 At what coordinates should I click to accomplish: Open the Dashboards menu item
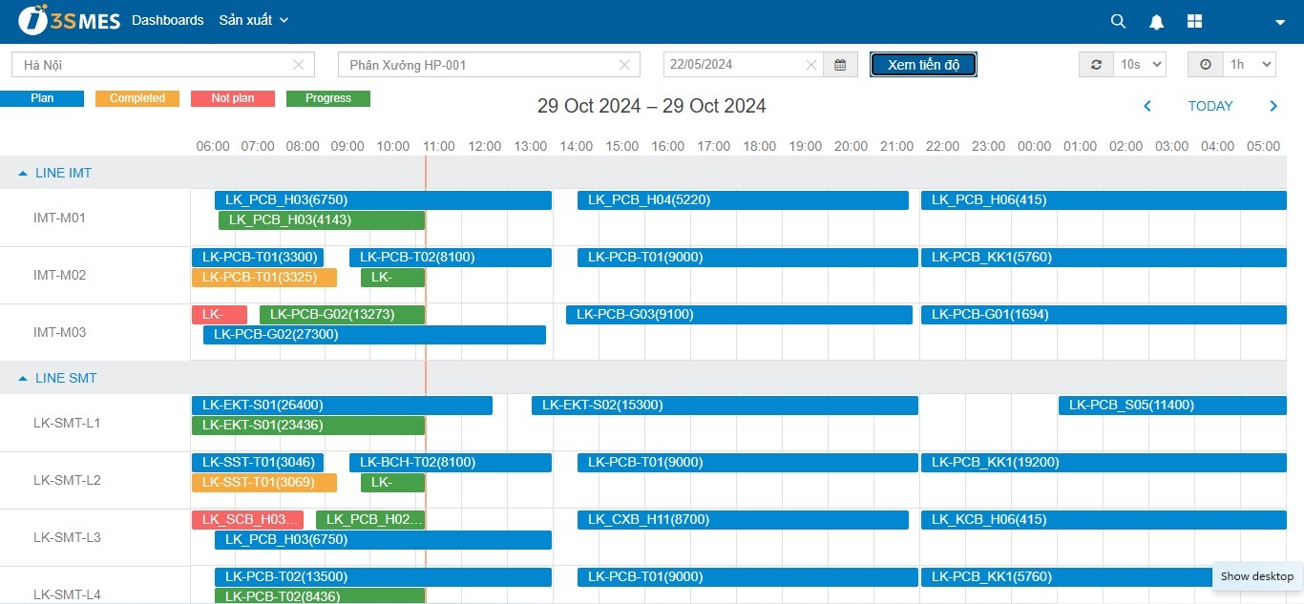coord(168,20)
